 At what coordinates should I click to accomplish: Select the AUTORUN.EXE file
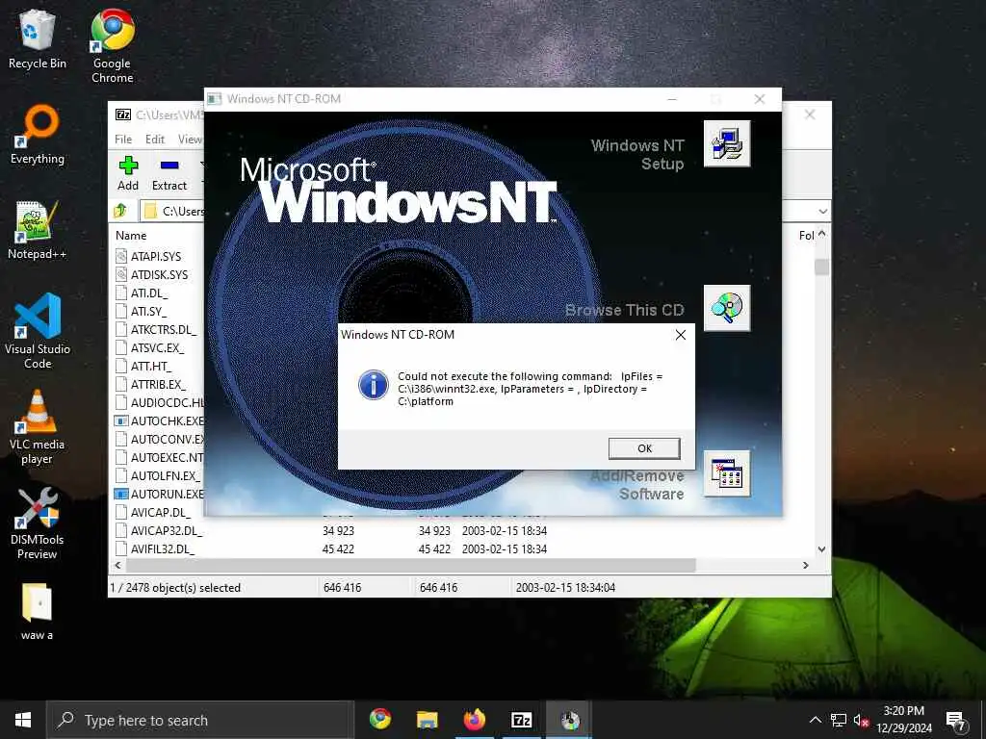coord(167,494)
